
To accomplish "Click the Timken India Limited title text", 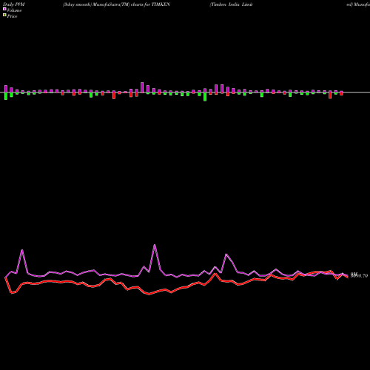I will click(231, 4).
